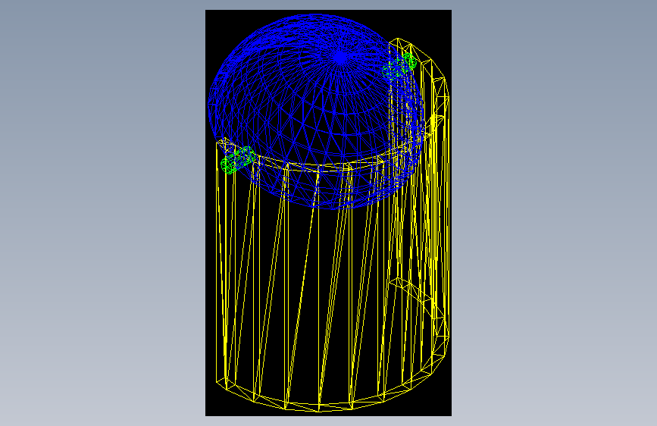Select the blue wireframe dome lid
657x426 pixels.
(315, 111)
